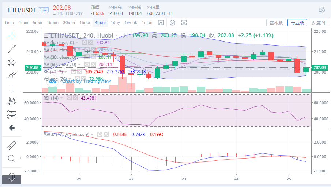This screenshot has height=187, width=331.
Task: Open the 深度图 depth chart
Action: tap(319, 23)
